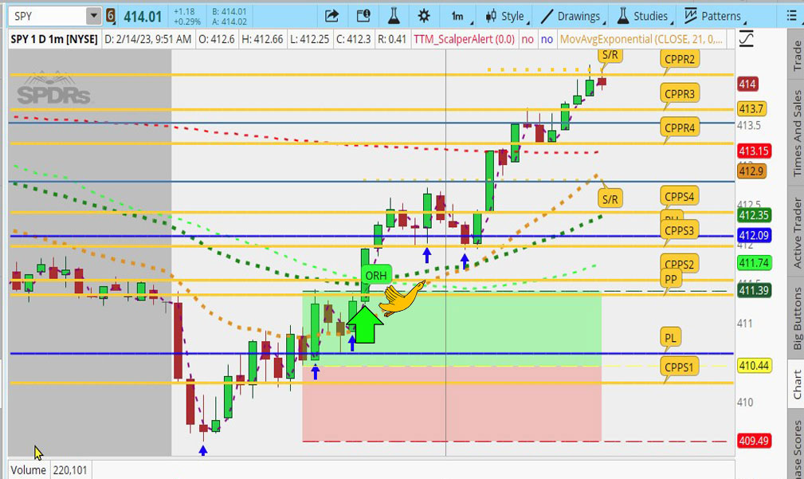
Task: Click the Volume label in lower panel
Action: tap(28, 469)
